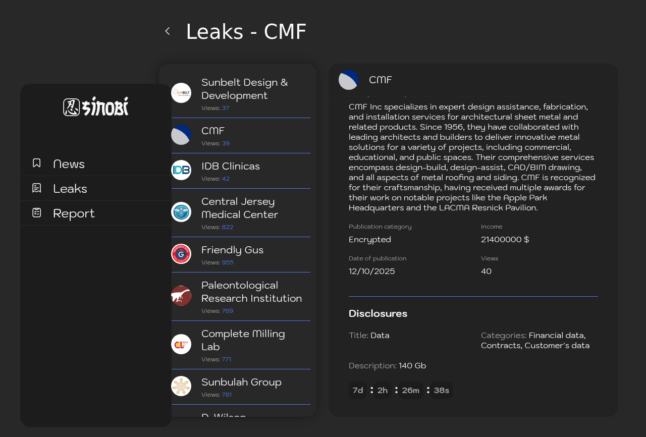Click the News bookmark icon
This screenshot has width=646, height=437.
point(37,163)
